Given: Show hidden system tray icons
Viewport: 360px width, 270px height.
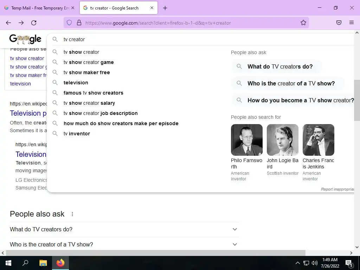Looking at the screenshot, I should (297, 263).
